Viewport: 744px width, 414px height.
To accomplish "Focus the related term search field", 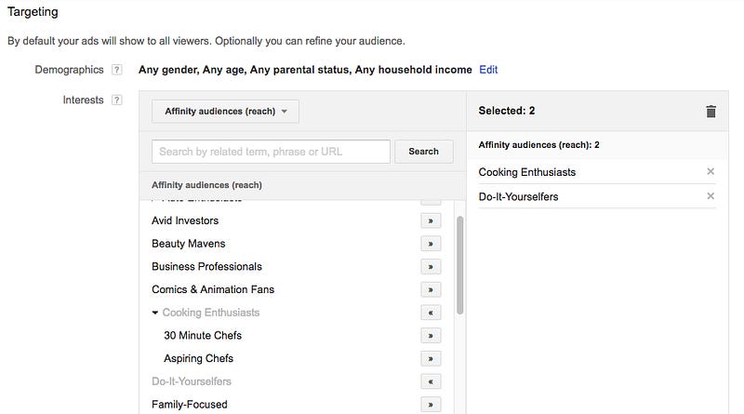I will click(271, 152).
